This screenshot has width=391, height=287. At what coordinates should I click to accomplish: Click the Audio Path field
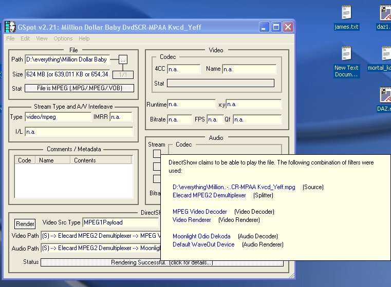pyautogui.click(x=101, y=248)
